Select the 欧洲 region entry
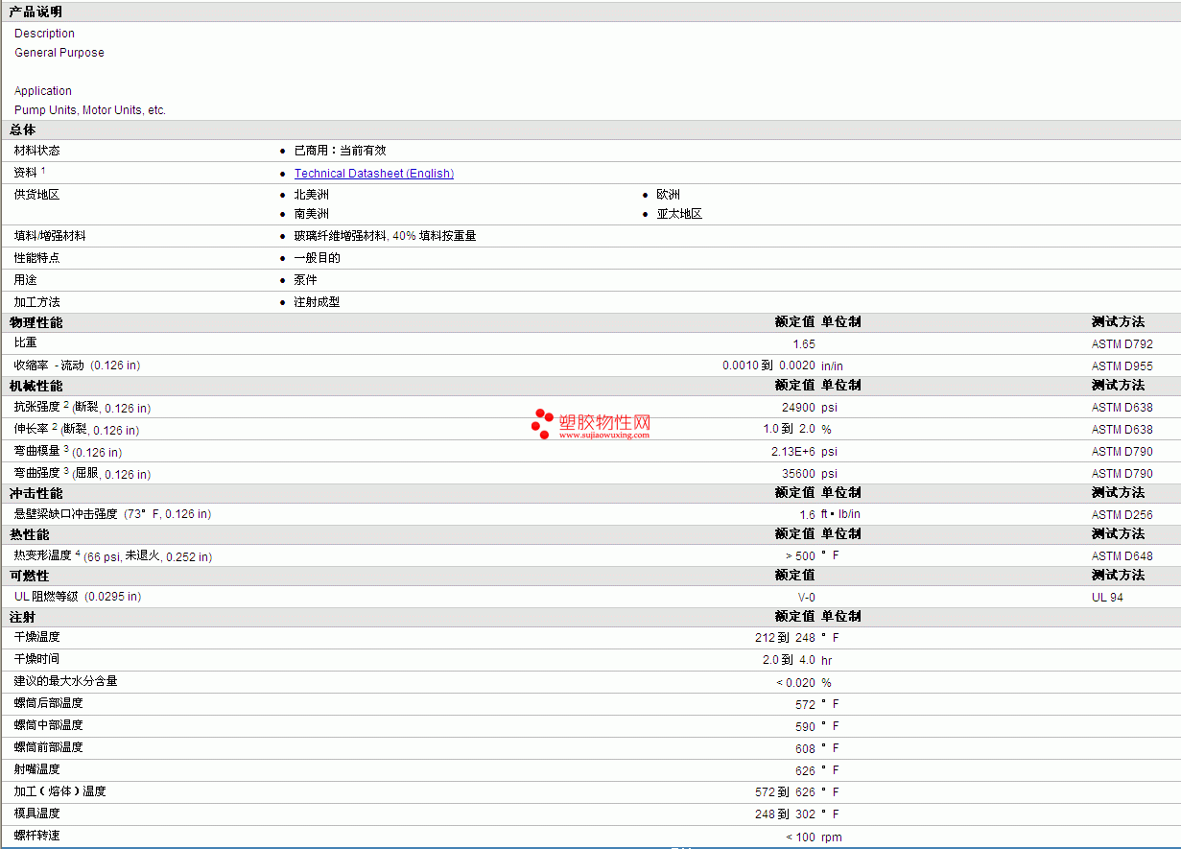 [x=669, y=195]
